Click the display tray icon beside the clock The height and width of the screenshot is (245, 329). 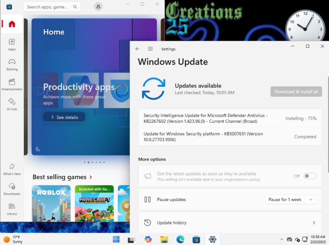point(305,239)
